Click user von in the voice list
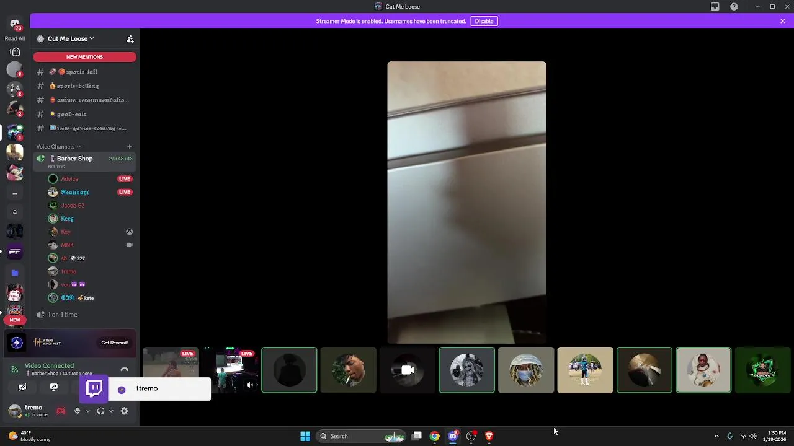Image resolution: width=794 pixels, height=446 pixels. coord(90,285)
